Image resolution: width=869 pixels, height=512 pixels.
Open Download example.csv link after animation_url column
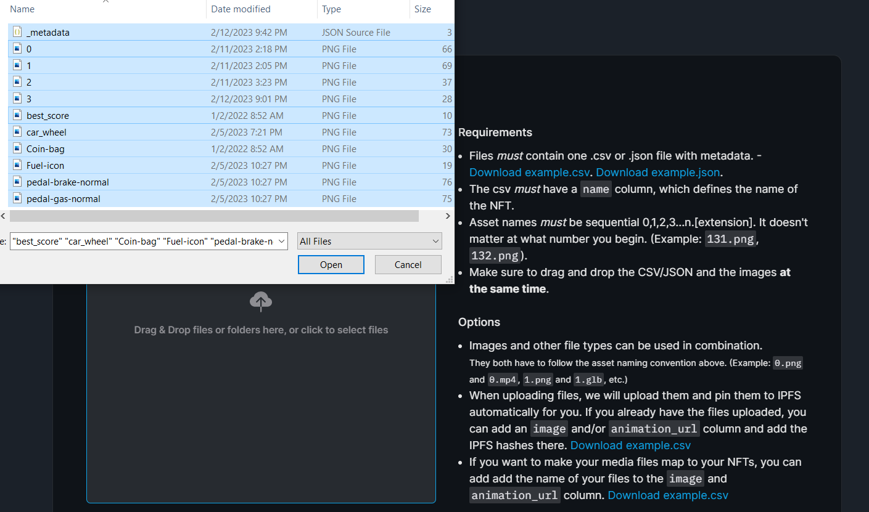(x=668, y=495)
